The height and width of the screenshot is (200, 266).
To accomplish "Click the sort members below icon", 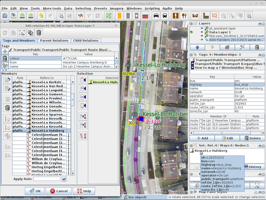I will pos(7,127).
